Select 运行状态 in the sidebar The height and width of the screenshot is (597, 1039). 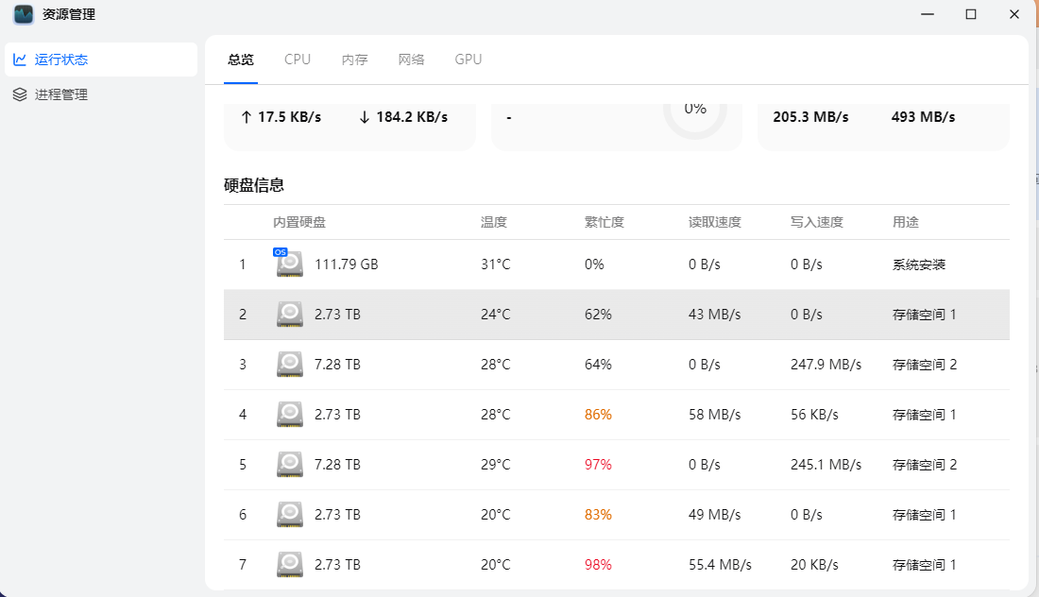click(61, 60)
